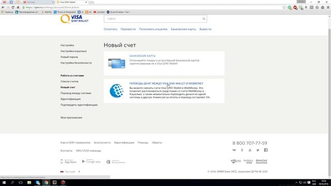Switch to the YouTube browser tab
Screen dimensions: 331x186
tap(38, 2)
